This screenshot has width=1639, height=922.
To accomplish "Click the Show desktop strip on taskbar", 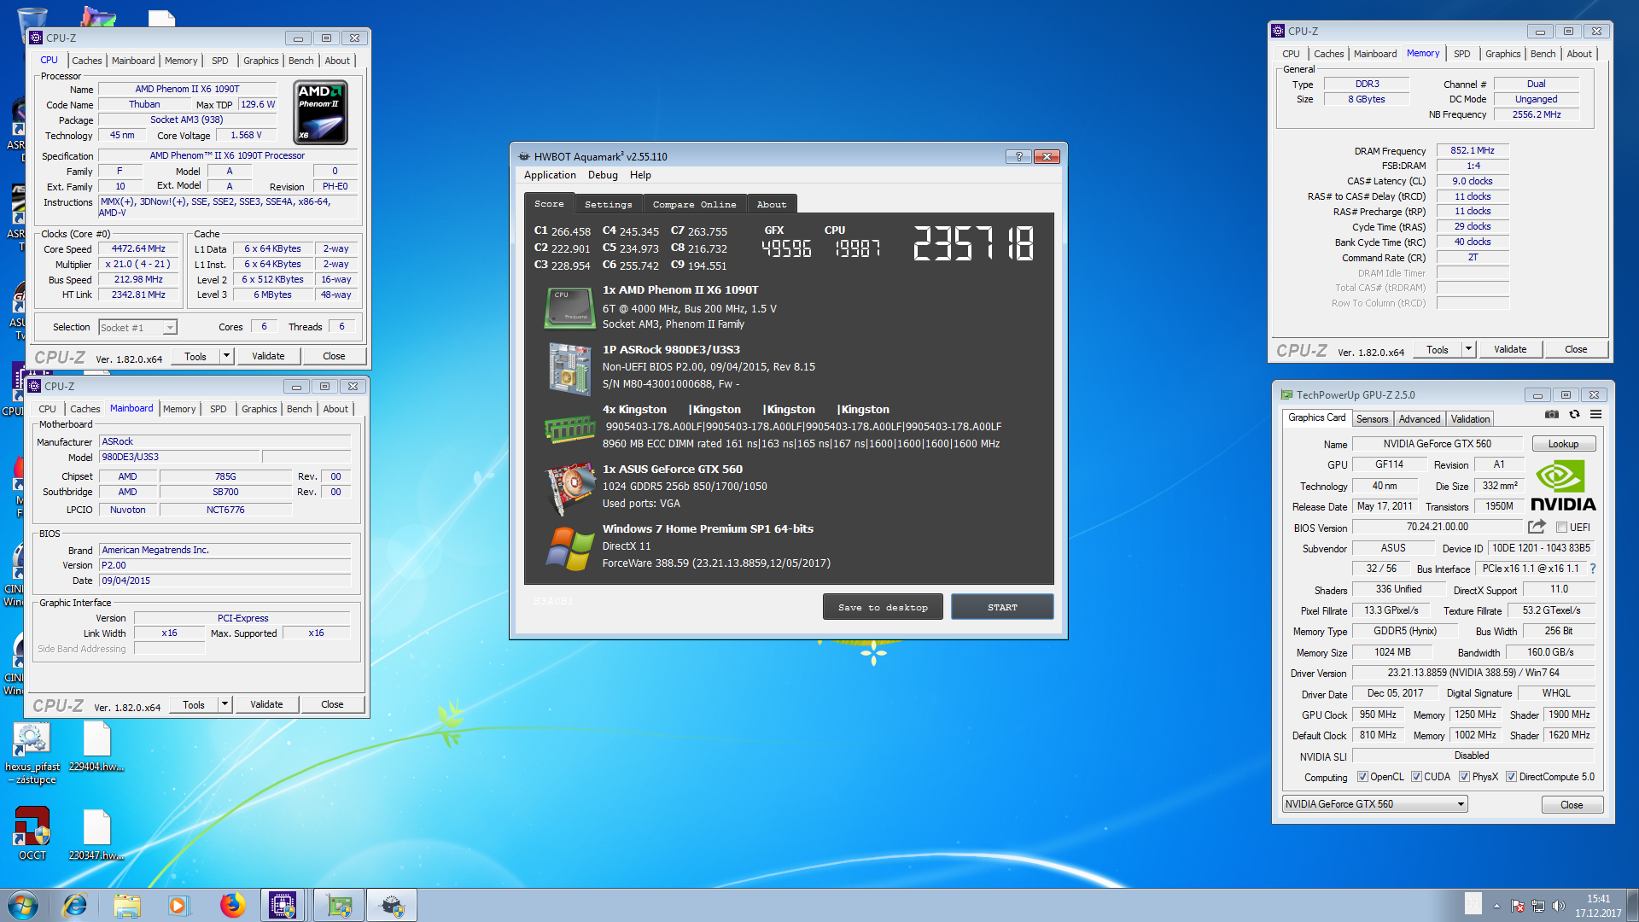I will (x=1633, y=906).
